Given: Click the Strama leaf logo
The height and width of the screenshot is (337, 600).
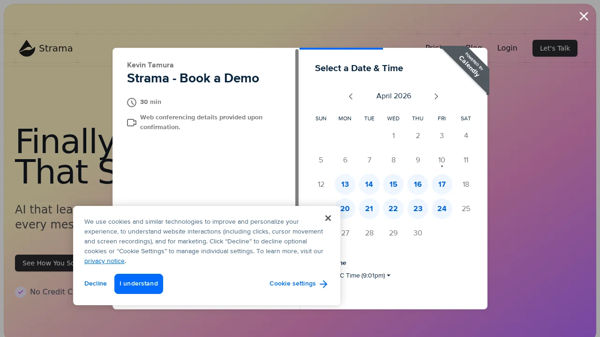Looking at the screenshot, I should [x=27, y=48].
